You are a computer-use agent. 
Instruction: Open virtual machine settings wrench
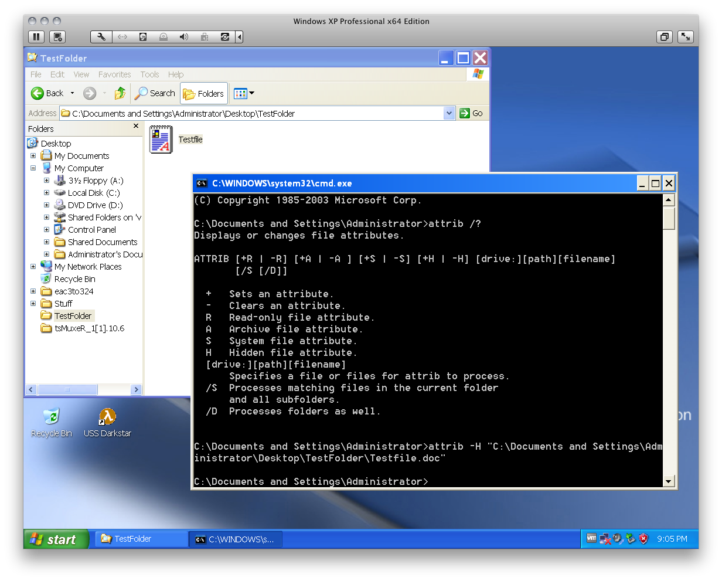point(101,37)
